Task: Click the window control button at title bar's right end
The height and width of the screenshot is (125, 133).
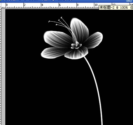Action: click(129, 1)
